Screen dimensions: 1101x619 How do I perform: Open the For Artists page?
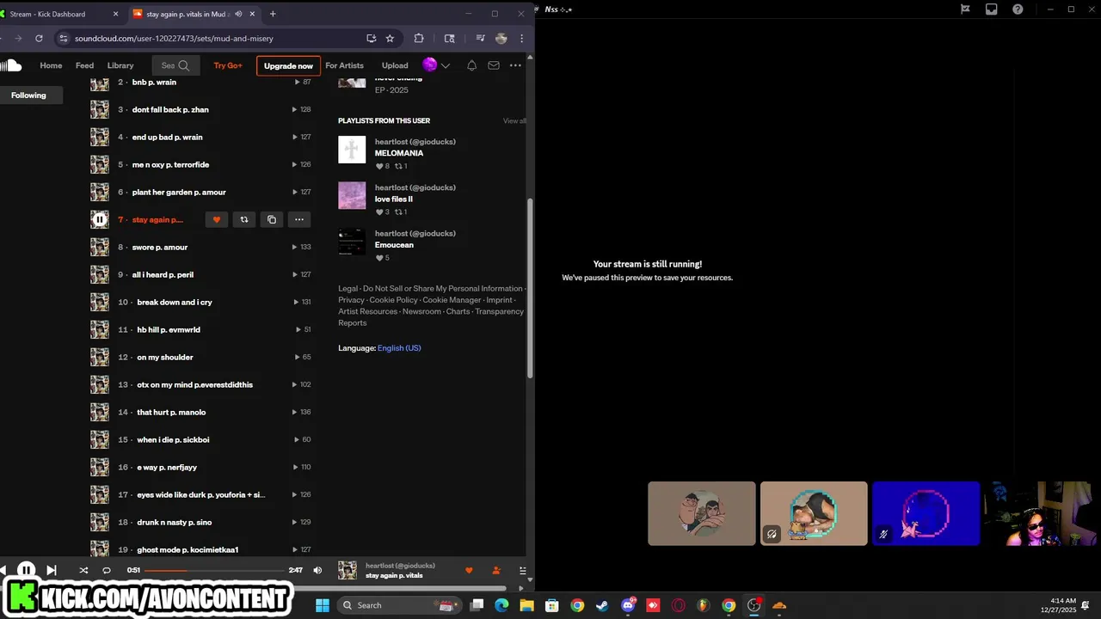(x=344, y=65)
